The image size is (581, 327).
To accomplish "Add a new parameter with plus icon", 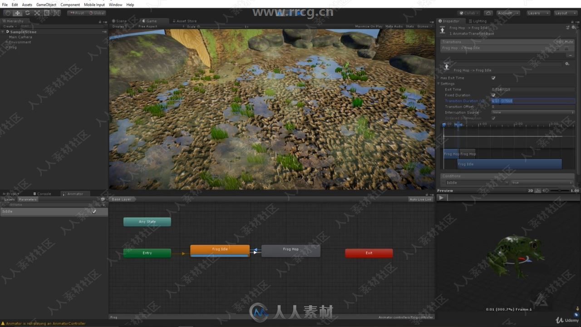I will coord(103,205).
